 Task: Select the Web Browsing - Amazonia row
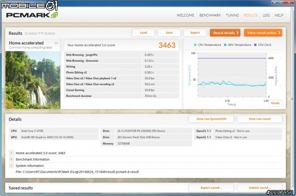coord(122,61)
